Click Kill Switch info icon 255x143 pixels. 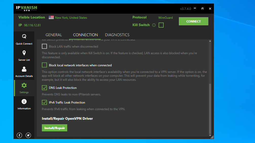click(x=154, y=25)
